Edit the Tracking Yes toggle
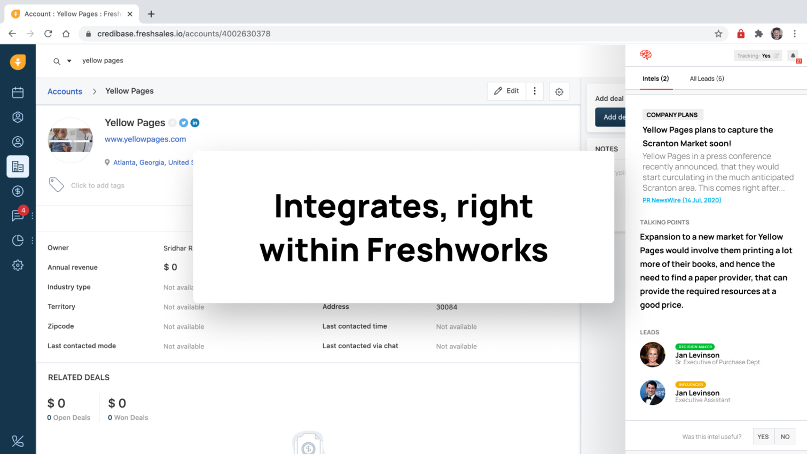The width and height of the screenshot is (807, 454). click(777, 56)
